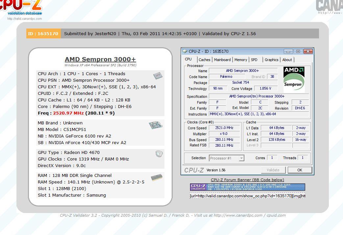The height and width of the screenshot is (235, 343).
Task: Click the Cores count field
Action: click(x=272, y=158)
